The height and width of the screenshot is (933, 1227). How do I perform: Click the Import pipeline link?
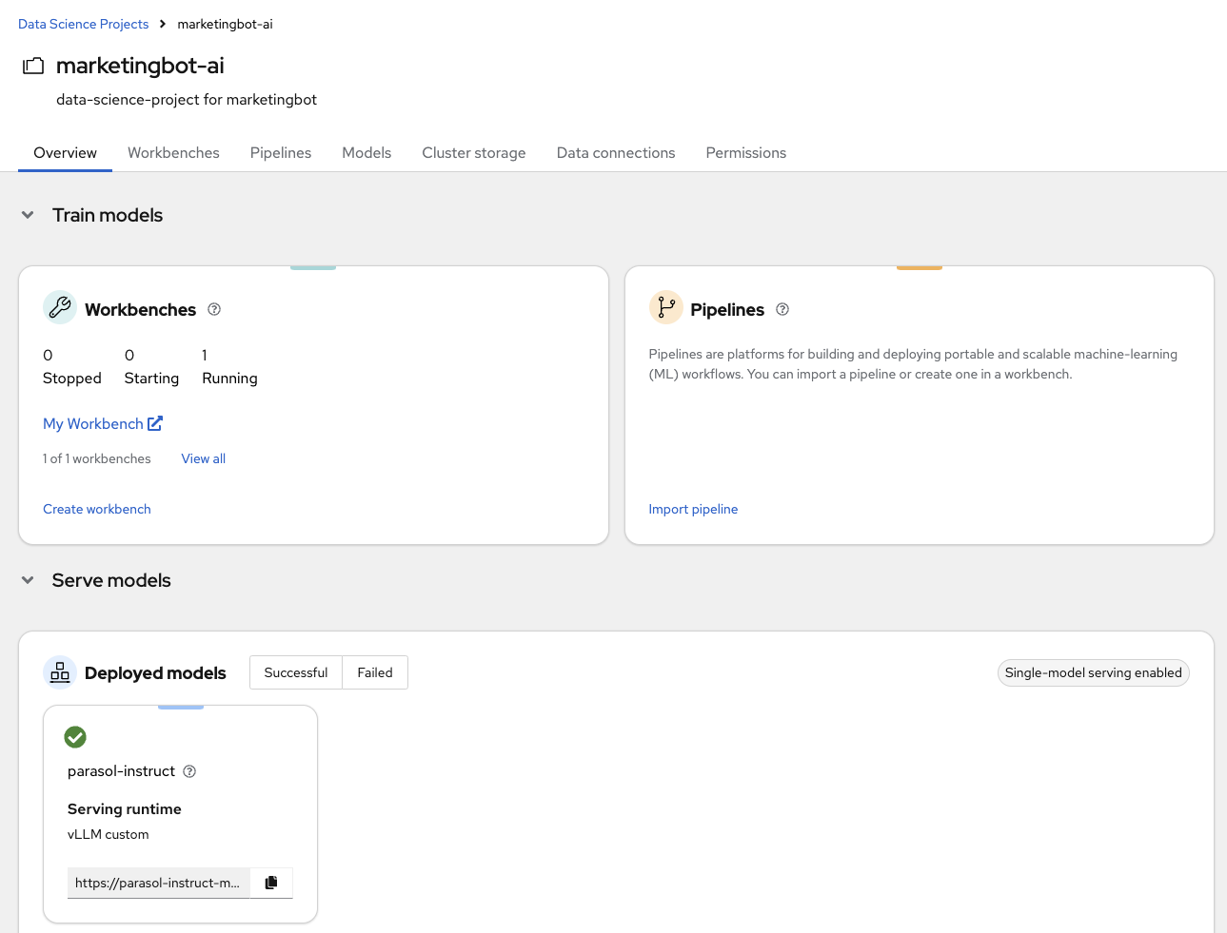(x=693, y=509)
